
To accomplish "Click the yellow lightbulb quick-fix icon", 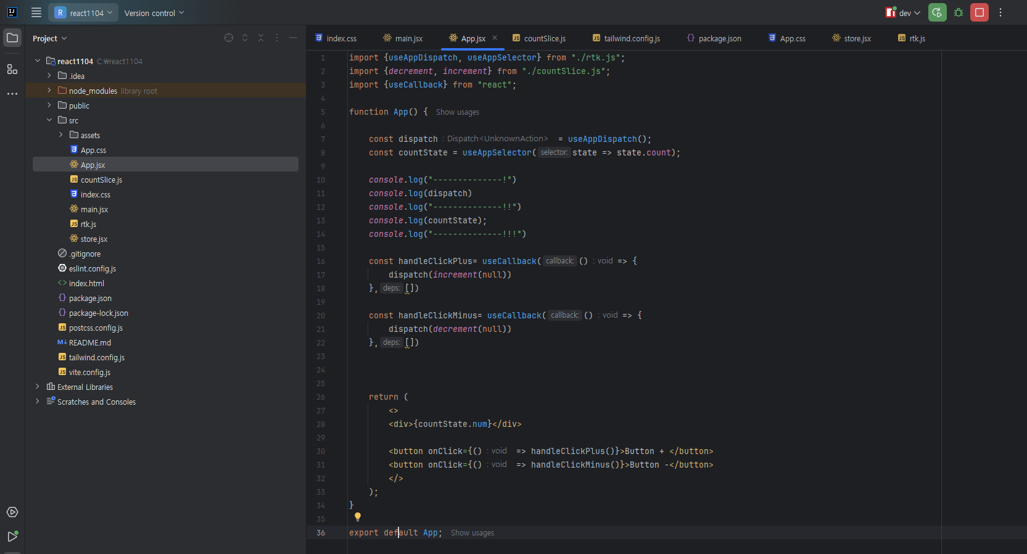I will tap(358, 517).
